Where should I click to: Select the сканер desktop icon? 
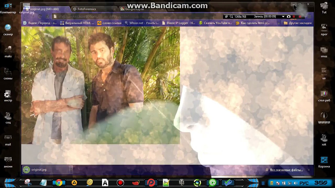[x=8, y=30]
